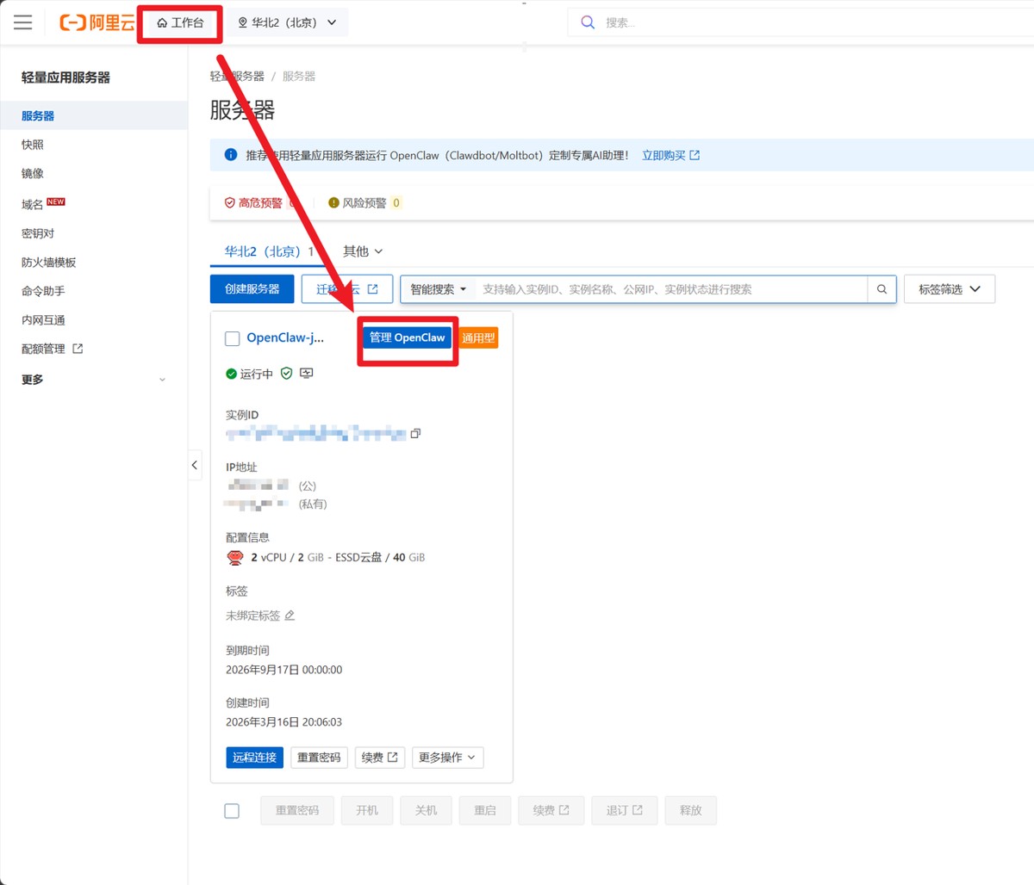The image size is (1034, 885).
Task: Click the security shield icon beside 运行中
Action: point(287,374)
